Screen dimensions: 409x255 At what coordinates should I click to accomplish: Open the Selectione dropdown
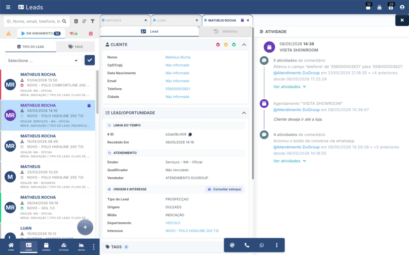tap(43, 61)
